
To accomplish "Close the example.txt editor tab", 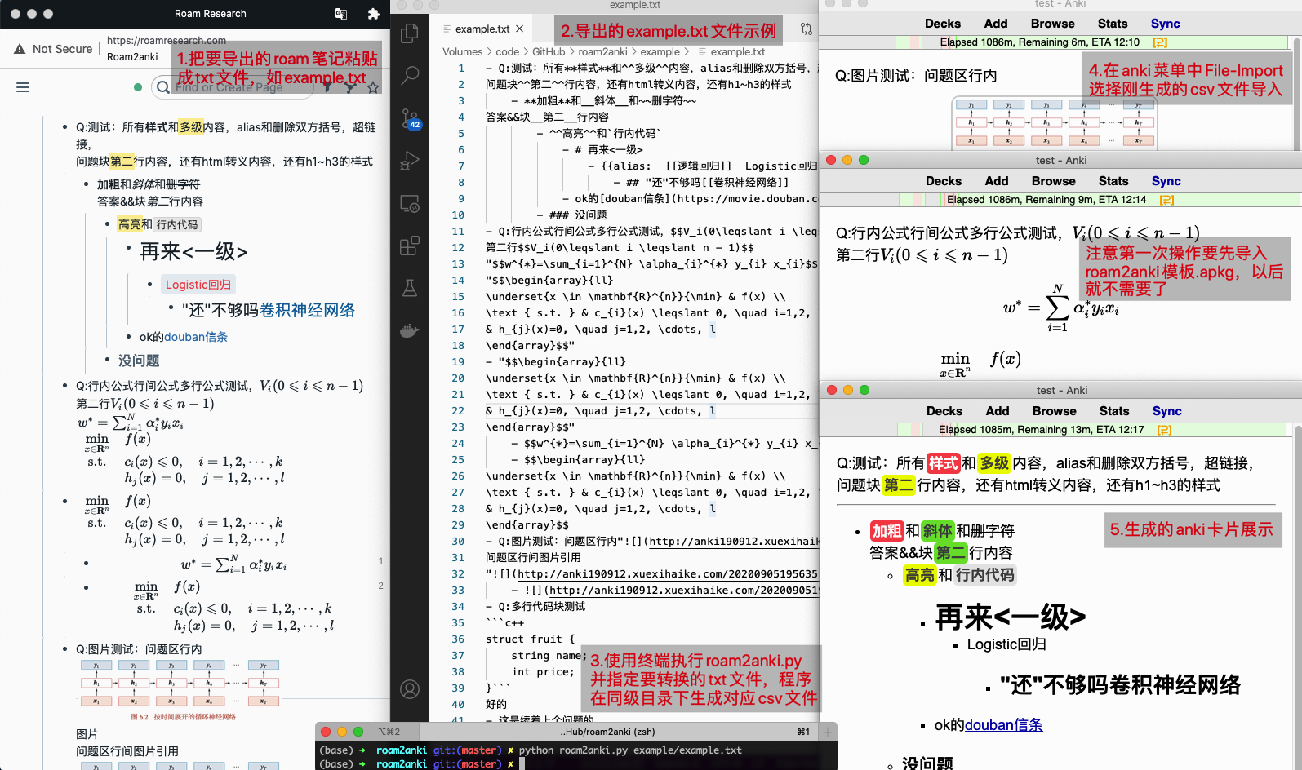I will coord(520,29).
